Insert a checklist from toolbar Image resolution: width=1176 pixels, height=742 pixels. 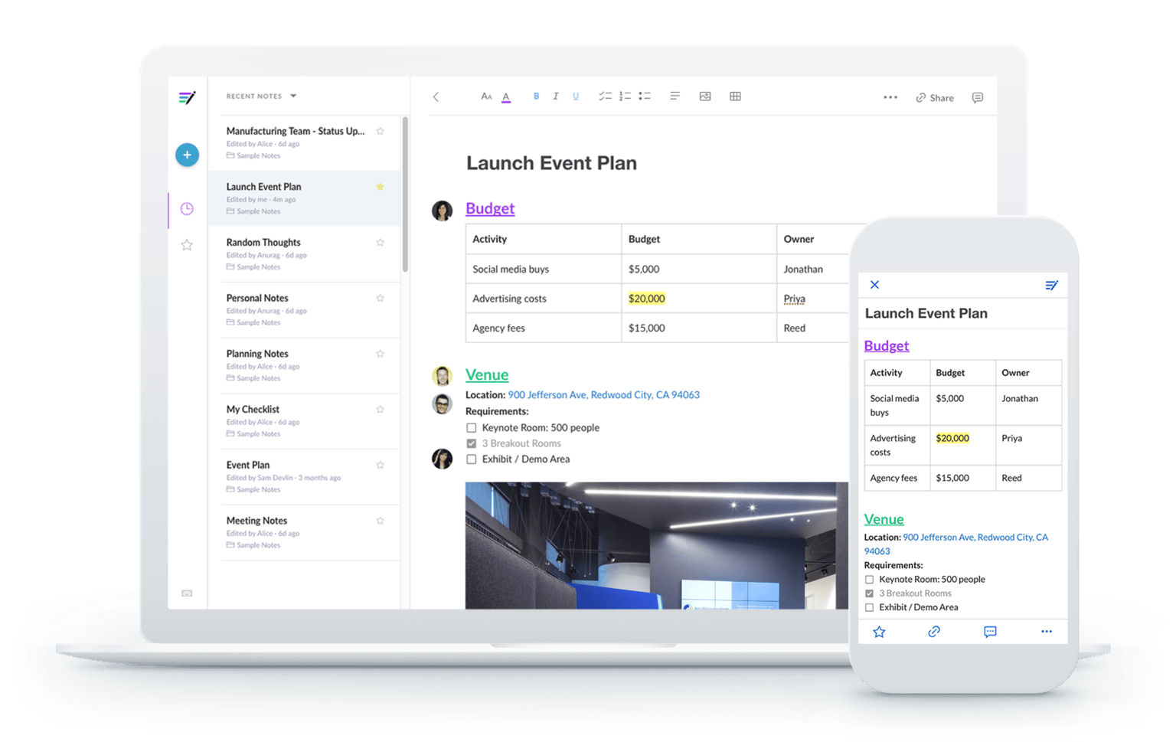pyautogui.click(x=605, y=96)
